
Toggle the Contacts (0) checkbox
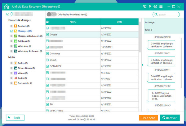(11, 26)
